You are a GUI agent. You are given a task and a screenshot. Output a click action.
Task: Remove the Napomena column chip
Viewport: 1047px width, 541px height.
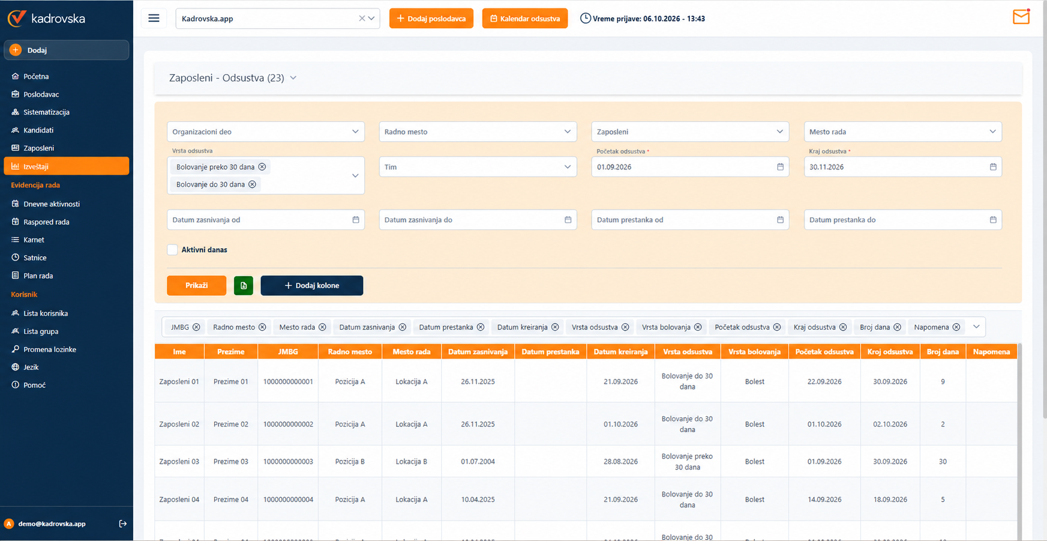(x=956, y=327)
